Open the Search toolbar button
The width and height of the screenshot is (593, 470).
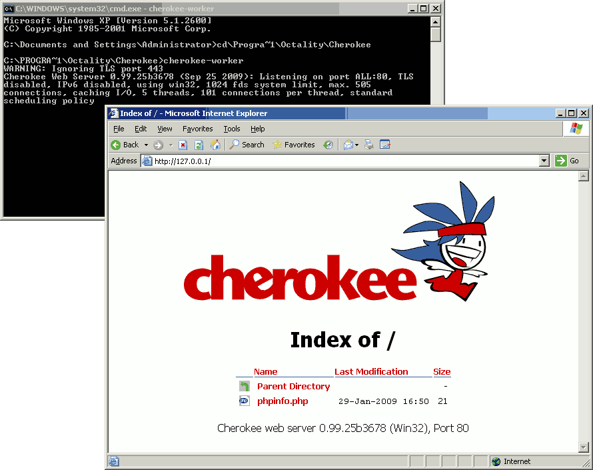pos(247,145)
